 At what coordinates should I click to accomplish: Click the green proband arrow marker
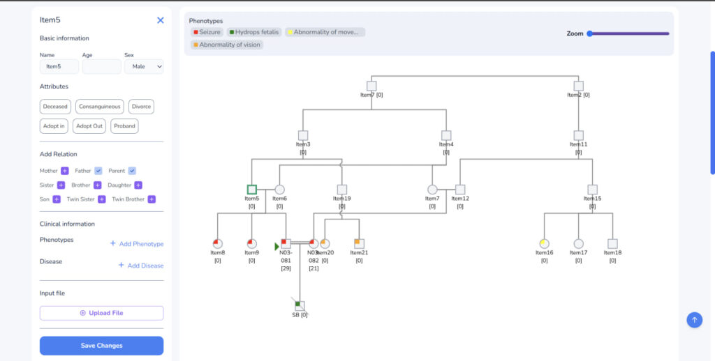pyautogui.click(x=277, y=246)
